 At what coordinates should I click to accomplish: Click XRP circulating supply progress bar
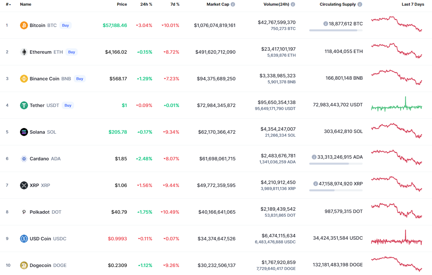pyautogui.click(x=336, y=190)
